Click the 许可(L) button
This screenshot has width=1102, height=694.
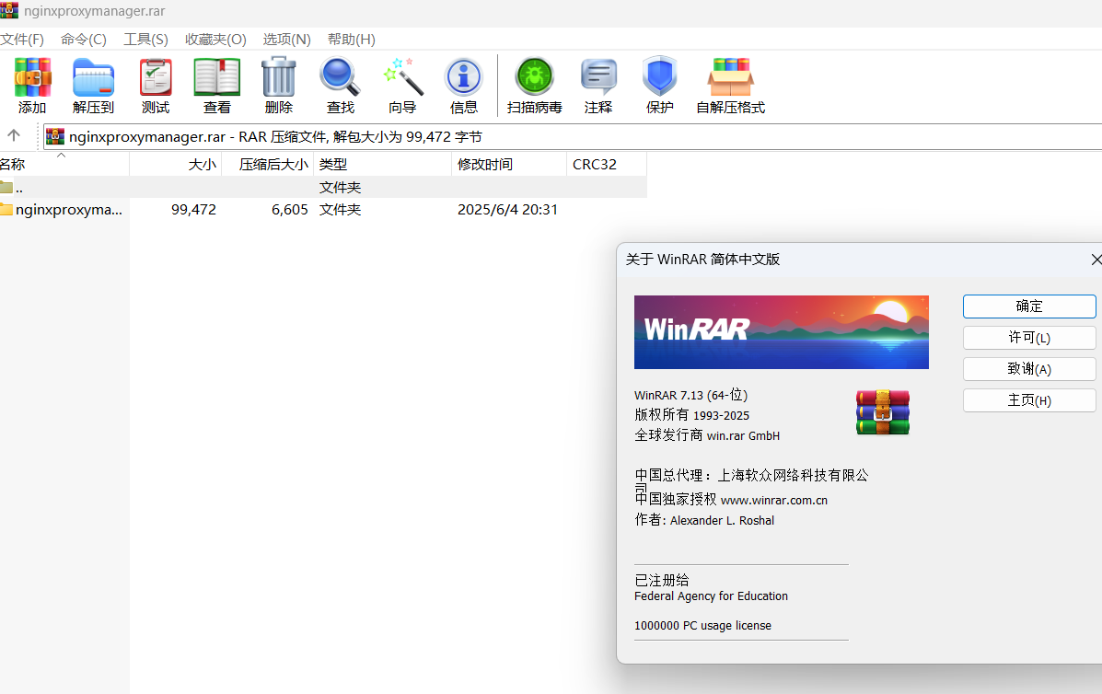tap(1028, 337)
